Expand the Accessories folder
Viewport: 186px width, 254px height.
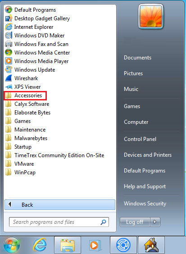click(x=25, y=95)
